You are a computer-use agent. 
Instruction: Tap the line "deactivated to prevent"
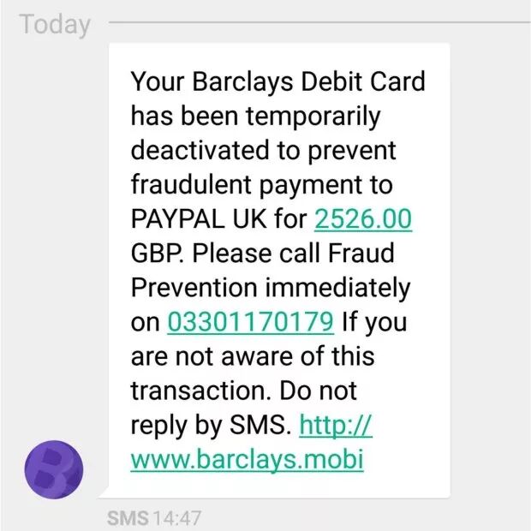click(264, 151)
